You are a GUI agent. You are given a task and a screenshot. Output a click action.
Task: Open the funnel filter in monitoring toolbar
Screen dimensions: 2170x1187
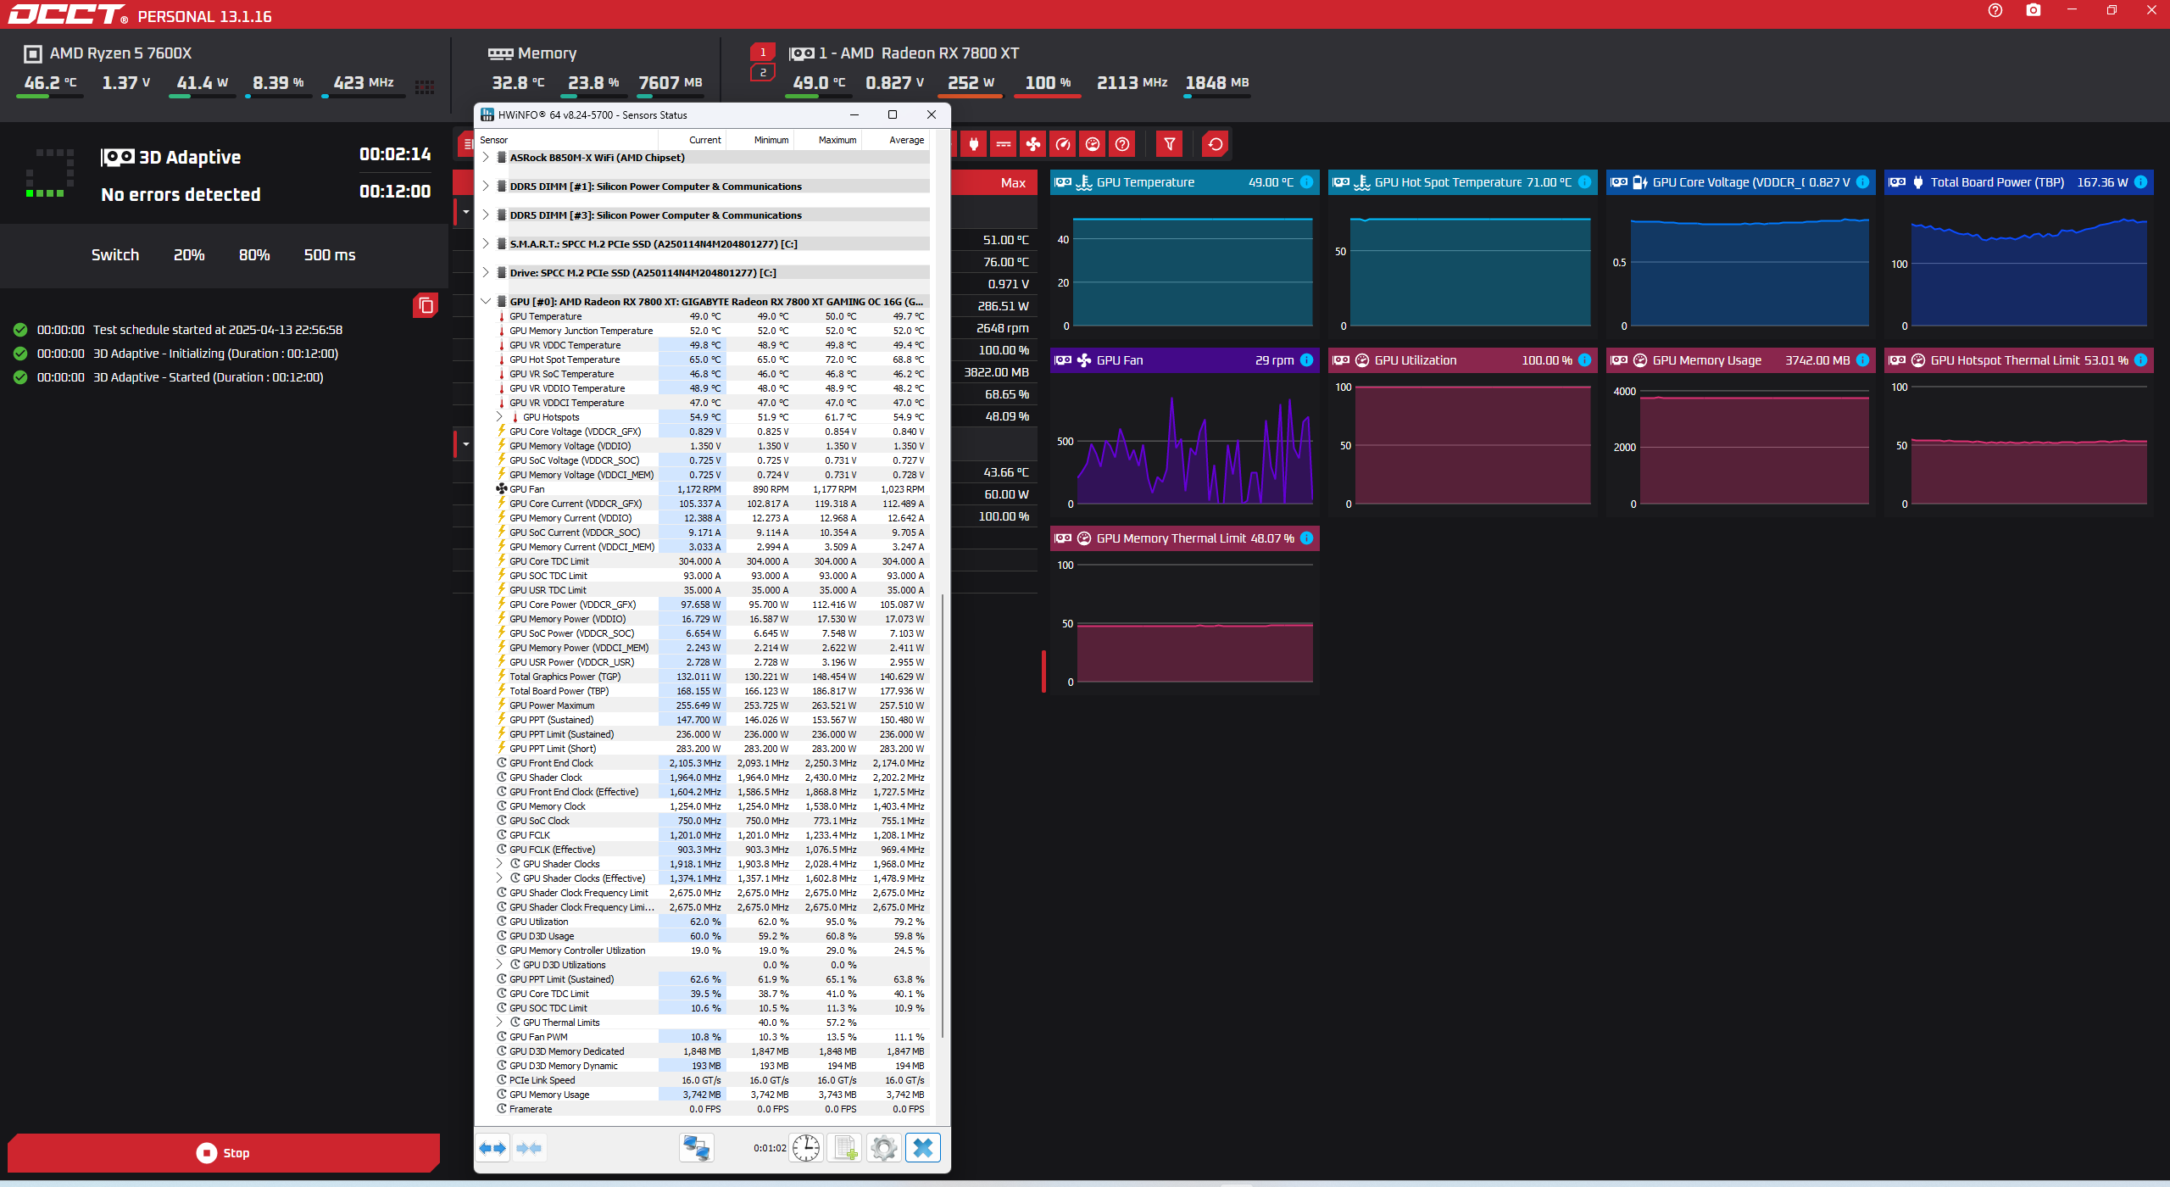click(1170, 144)
